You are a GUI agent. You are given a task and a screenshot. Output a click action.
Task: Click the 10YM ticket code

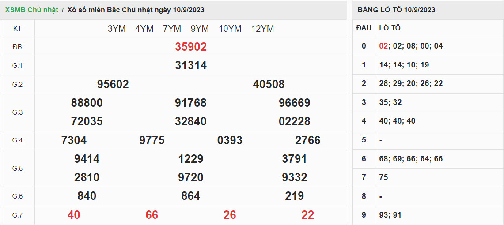pyautogui.click(x=230, y=29)
